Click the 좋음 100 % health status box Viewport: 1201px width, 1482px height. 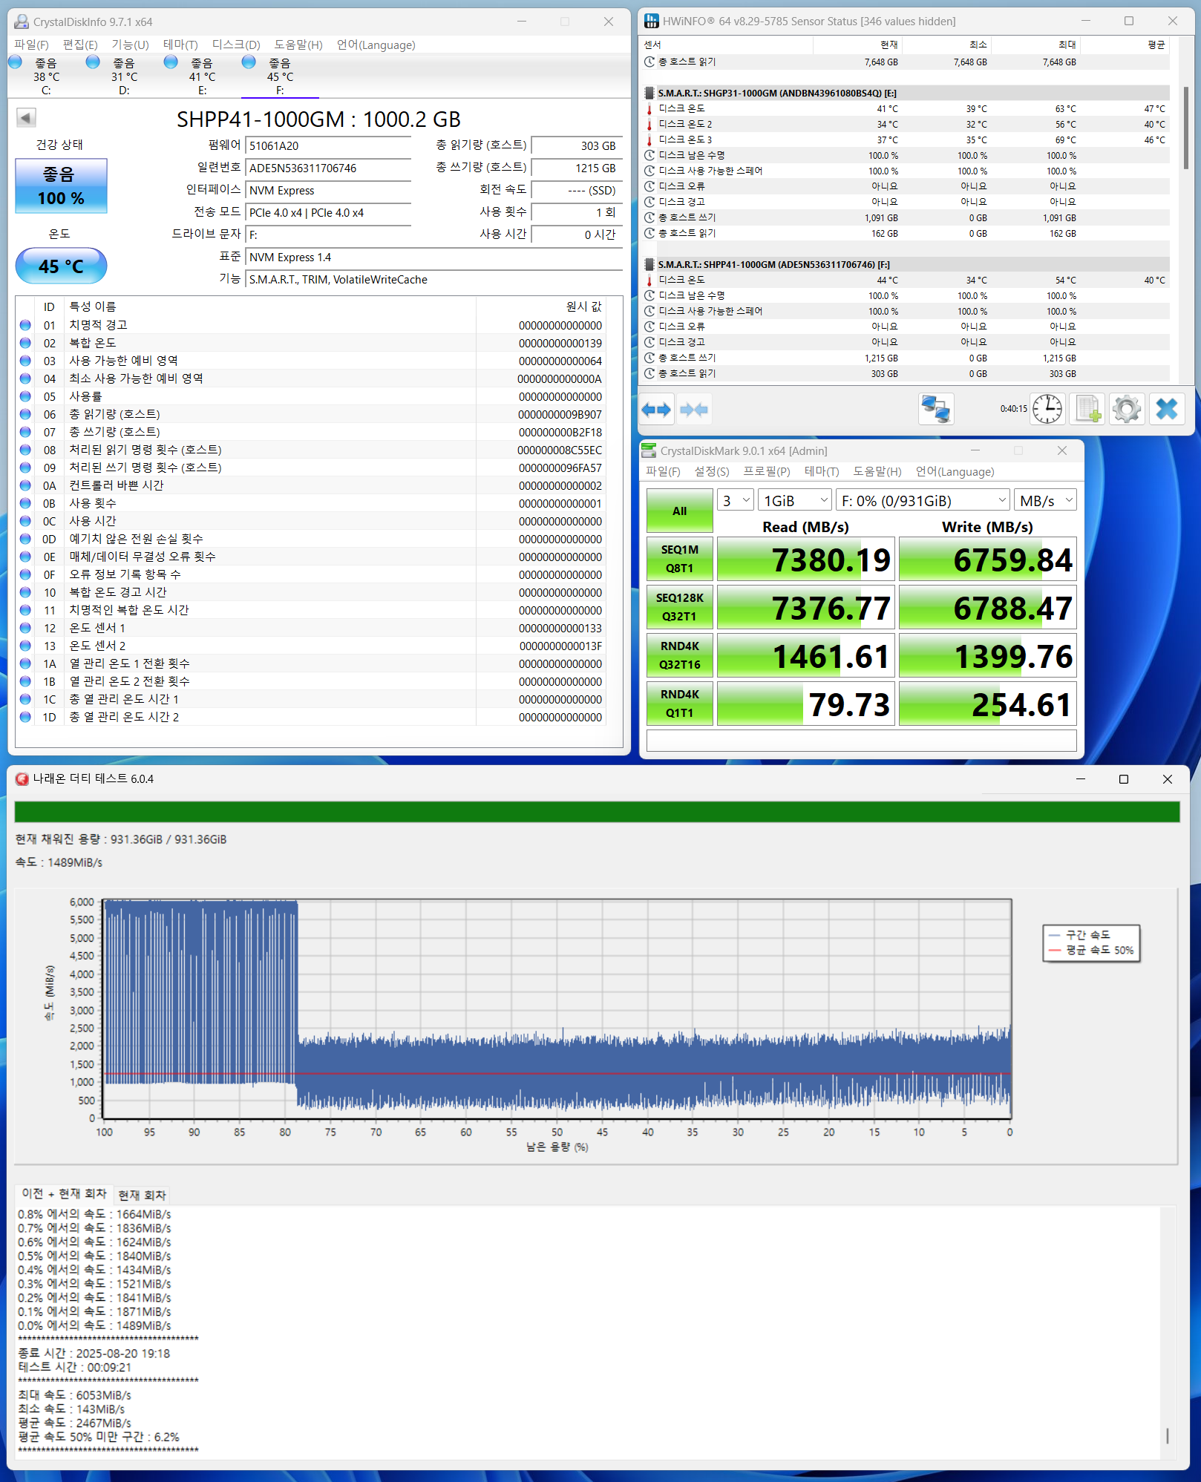pos(61,186)
